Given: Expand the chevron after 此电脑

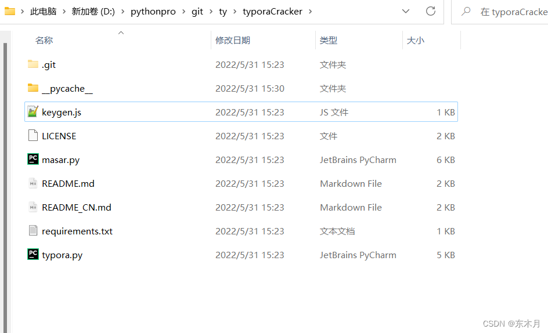Looking at the screenshot, I should (64, 12).
